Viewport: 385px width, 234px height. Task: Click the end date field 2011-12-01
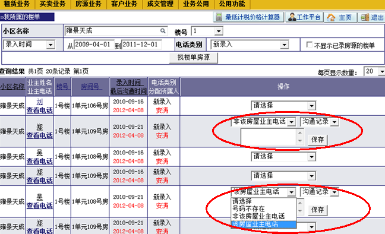click(141, 45)
